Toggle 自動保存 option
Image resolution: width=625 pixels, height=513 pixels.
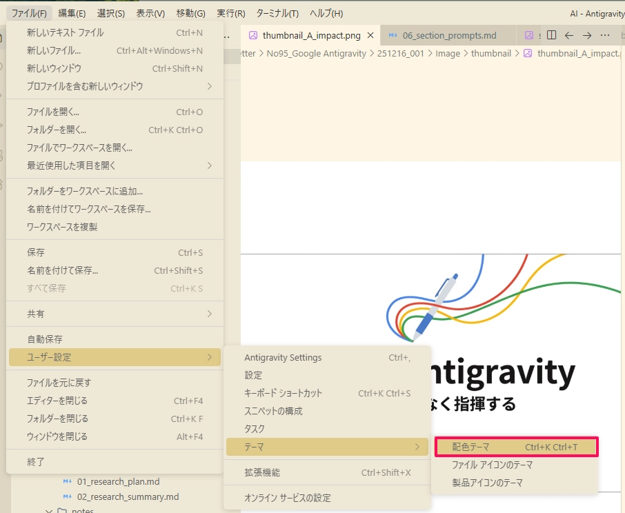(x=115, y=339)
